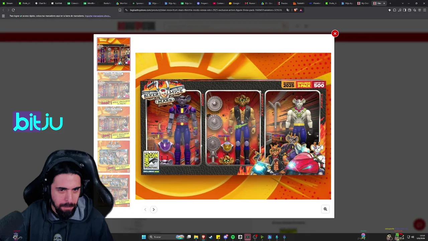Image resolution: width=428 pixels, height=241 pixels.
Task: Select the first product thumbnail
Action: tap(114, 54)
